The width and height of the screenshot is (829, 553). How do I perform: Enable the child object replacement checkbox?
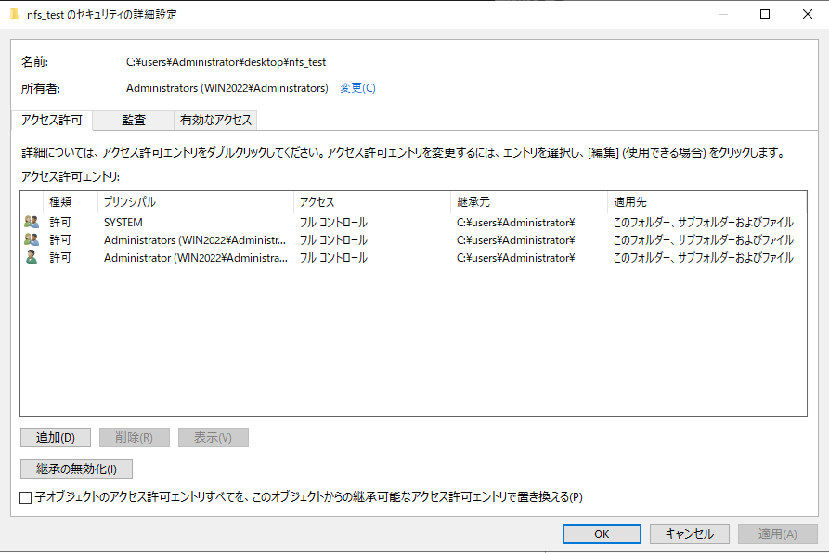coord(26,497)
